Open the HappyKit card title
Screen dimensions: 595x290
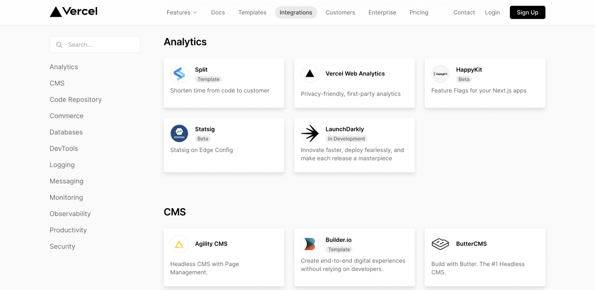click(469, 70)
